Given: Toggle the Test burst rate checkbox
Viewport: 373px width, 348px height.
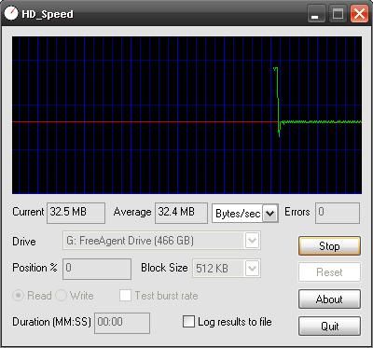Looking at the screenshot, I should point(125,296).
